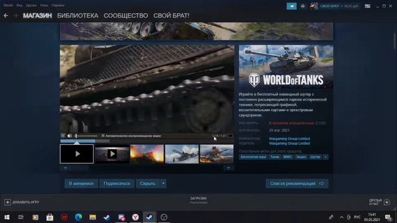Move thumbnail strip right with the arrow
397x223 pixels.
coord(229,168)
